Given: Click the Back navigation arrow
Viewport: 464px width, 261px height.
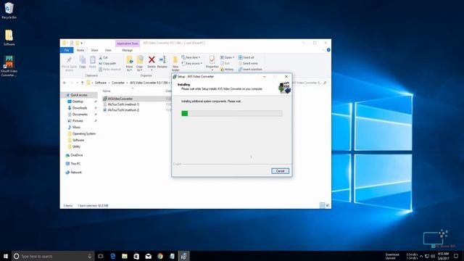Looking at the screenshot, I should point(65,83).
